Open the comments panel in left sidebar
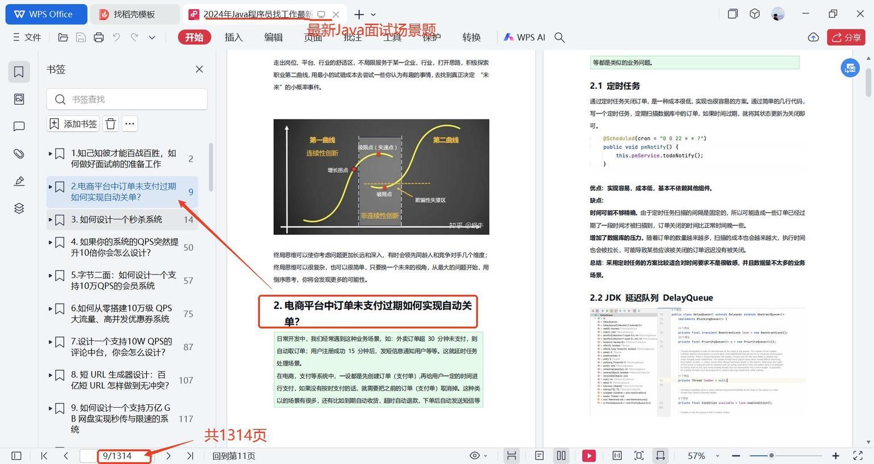Screen dimensions: 874x464 click(x=19, y=126)
